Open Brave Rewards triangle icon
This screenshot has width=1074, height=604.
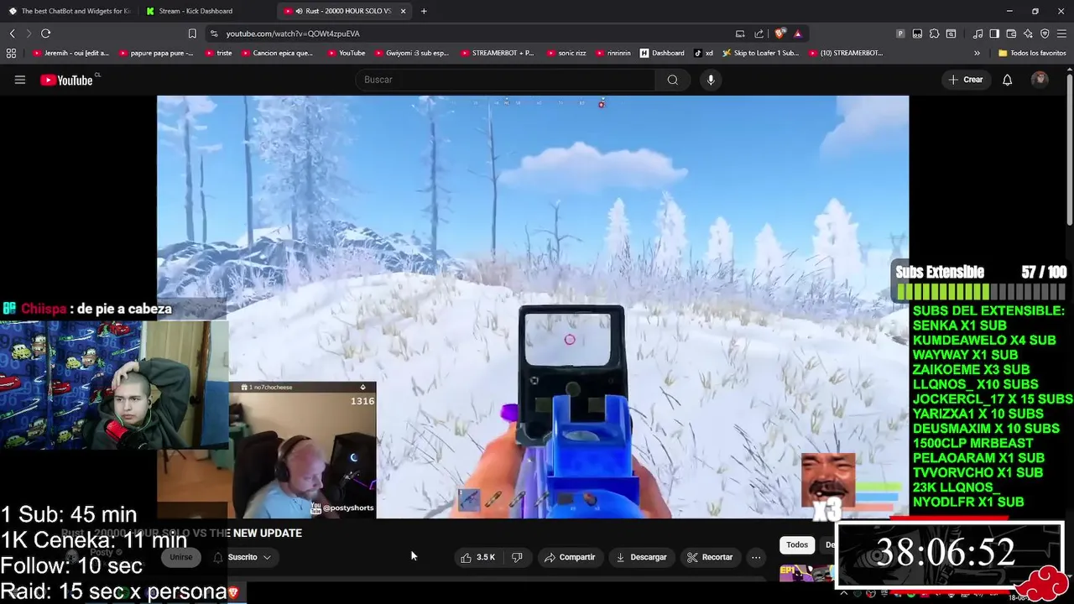[798, 34]
